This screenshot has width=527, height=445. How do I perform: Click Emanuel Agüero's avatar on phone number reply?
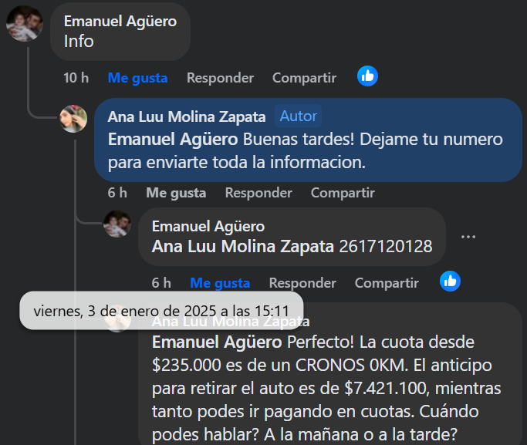[x=117, y=224]
